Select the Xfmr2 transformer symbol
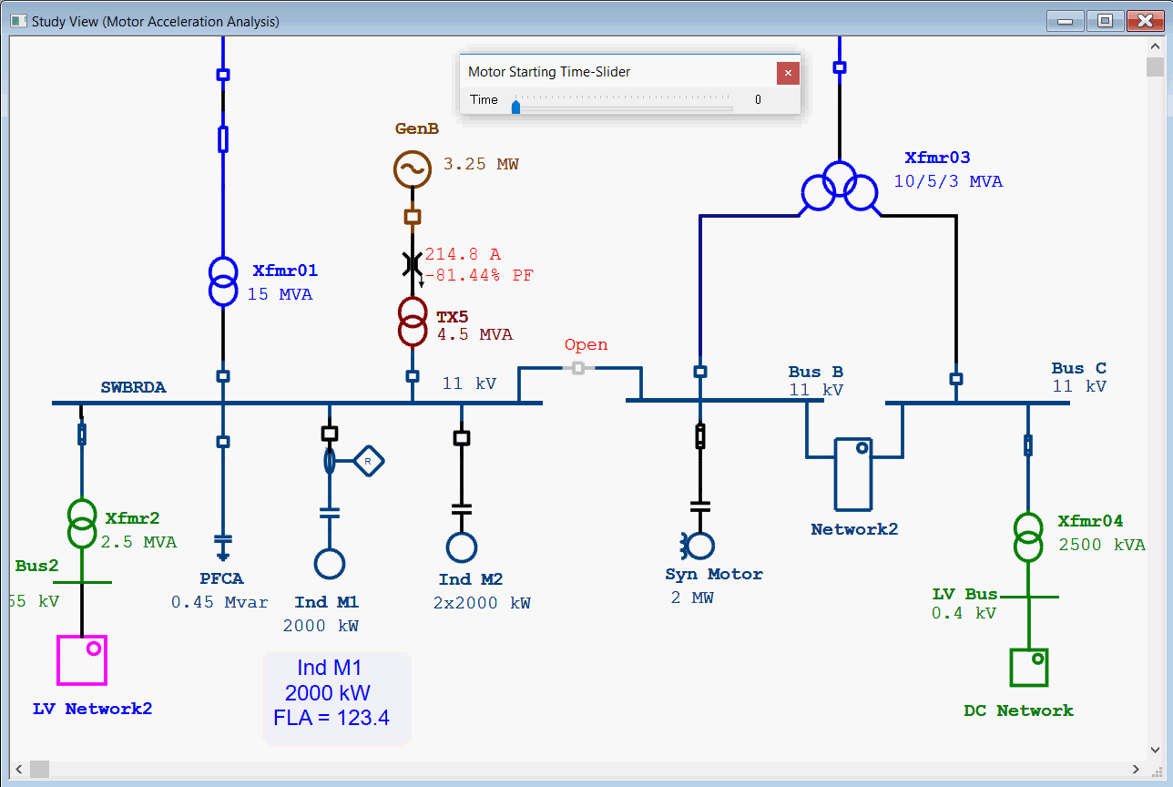This screenshot has height=787, width=1173. coord(82,523)
